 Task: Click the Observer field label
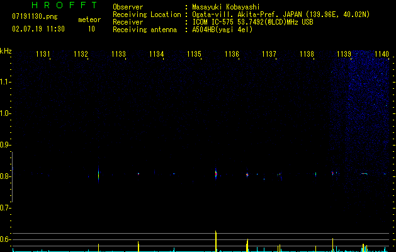(128, 7)
